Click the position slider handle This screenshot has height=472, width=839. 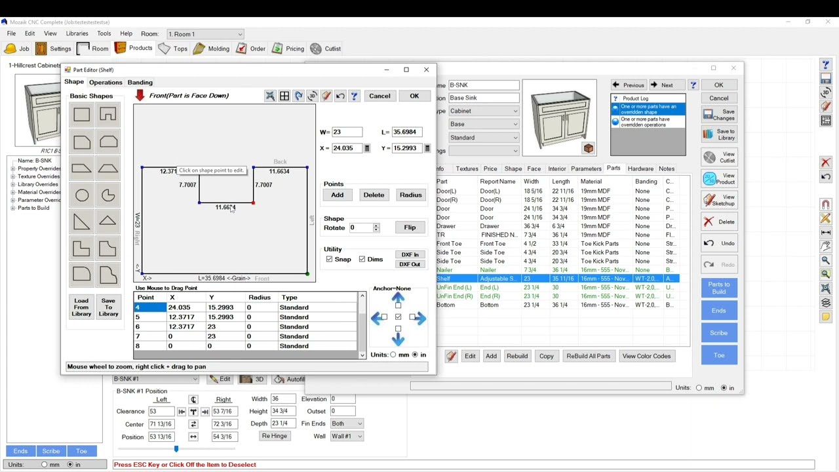coord(176,448)
